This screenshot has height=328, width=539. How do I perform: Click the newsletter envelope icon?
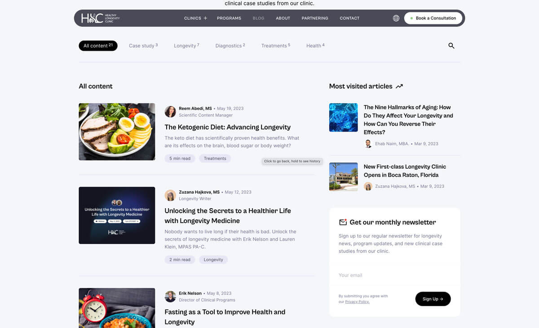coord(343,222)
